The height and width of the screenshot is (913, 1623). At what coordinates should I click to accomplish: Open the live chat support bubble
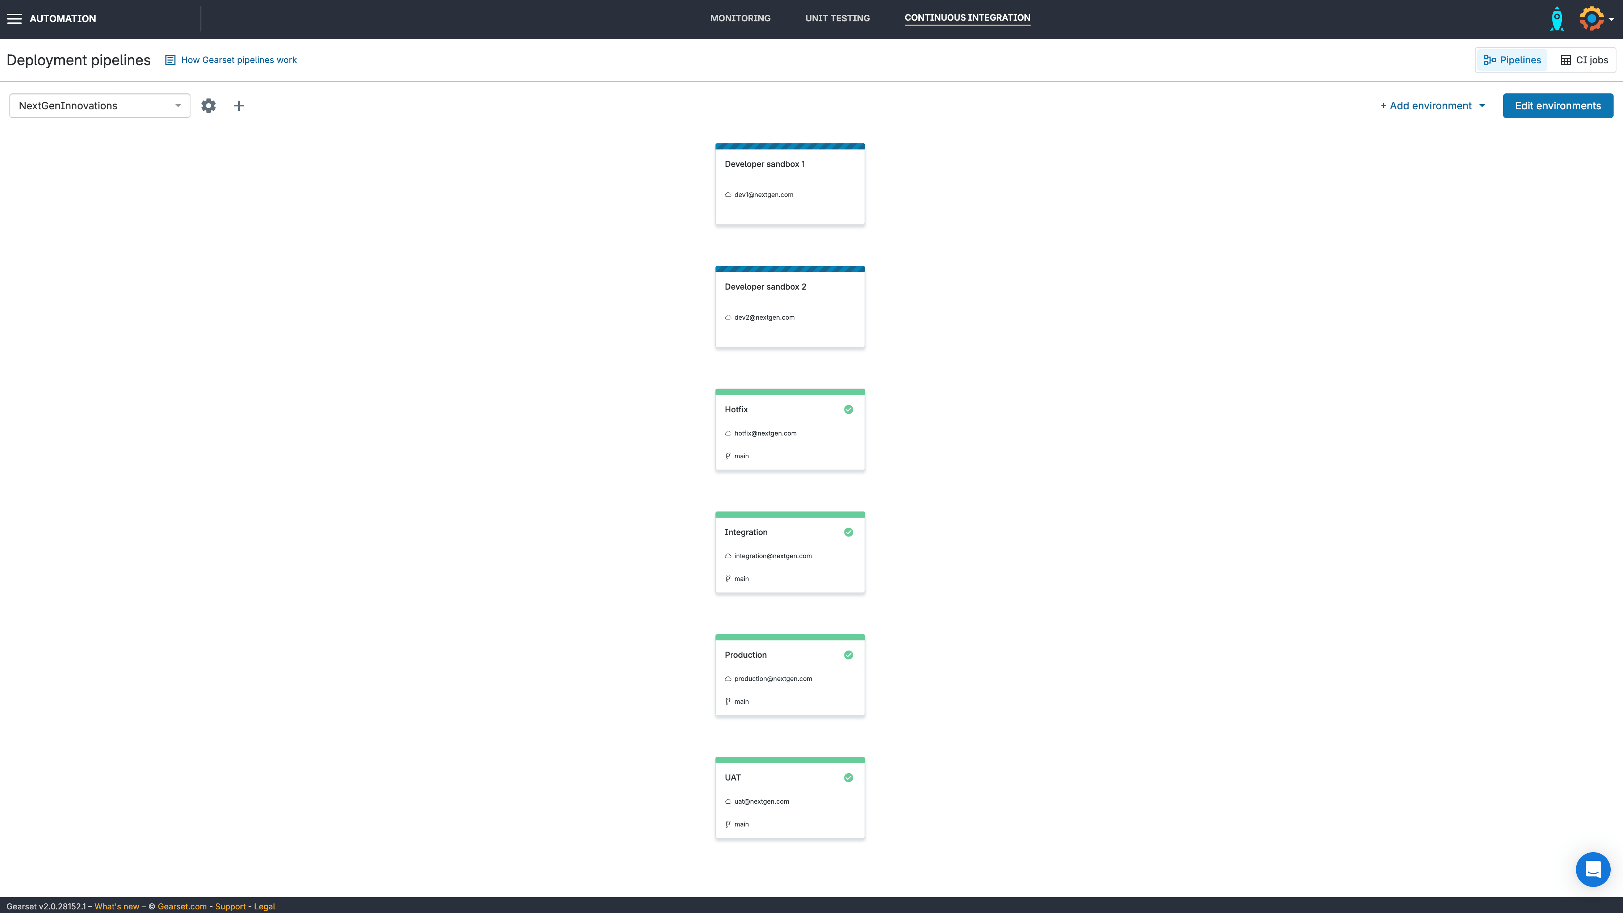(1593, 870)
